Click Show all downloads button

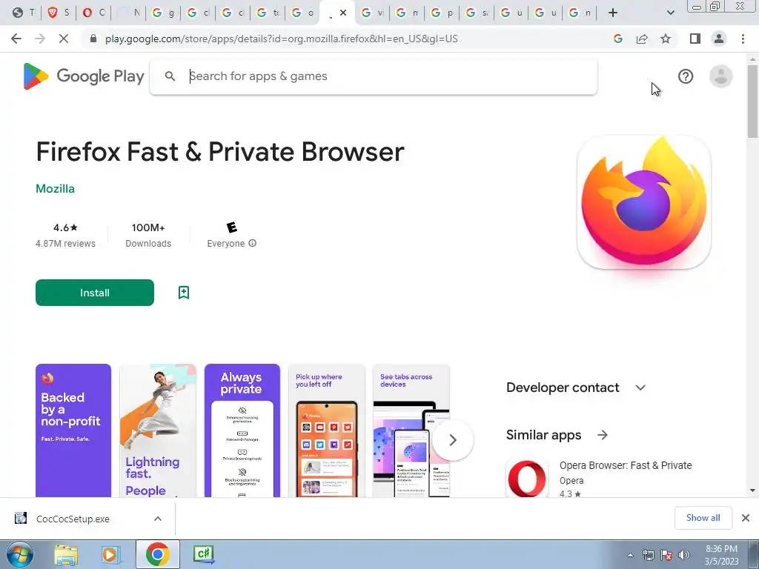[x=703, y=518]
